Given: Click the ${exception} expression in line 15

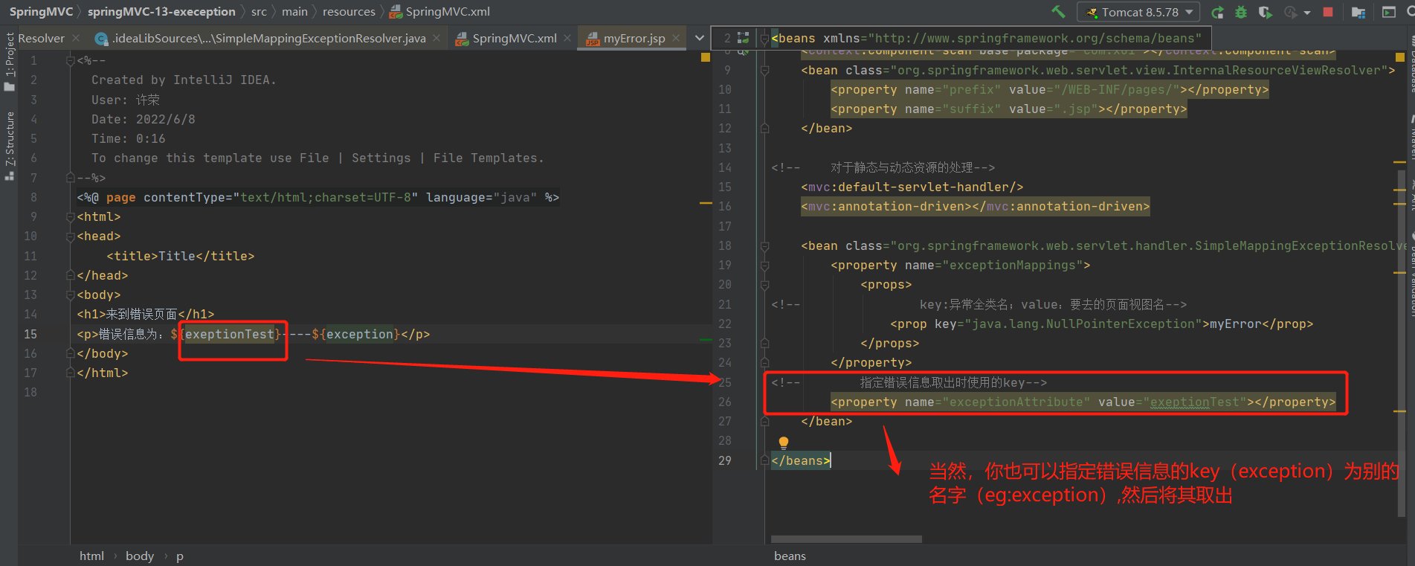Looking at the screenshot, I should point(355,334).
